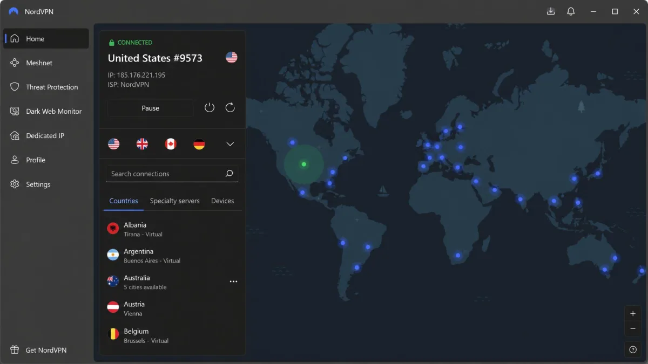648x364 pixels.
Task: Open Australia's three-dot cities menu
Action: click(x=233, y=281)
